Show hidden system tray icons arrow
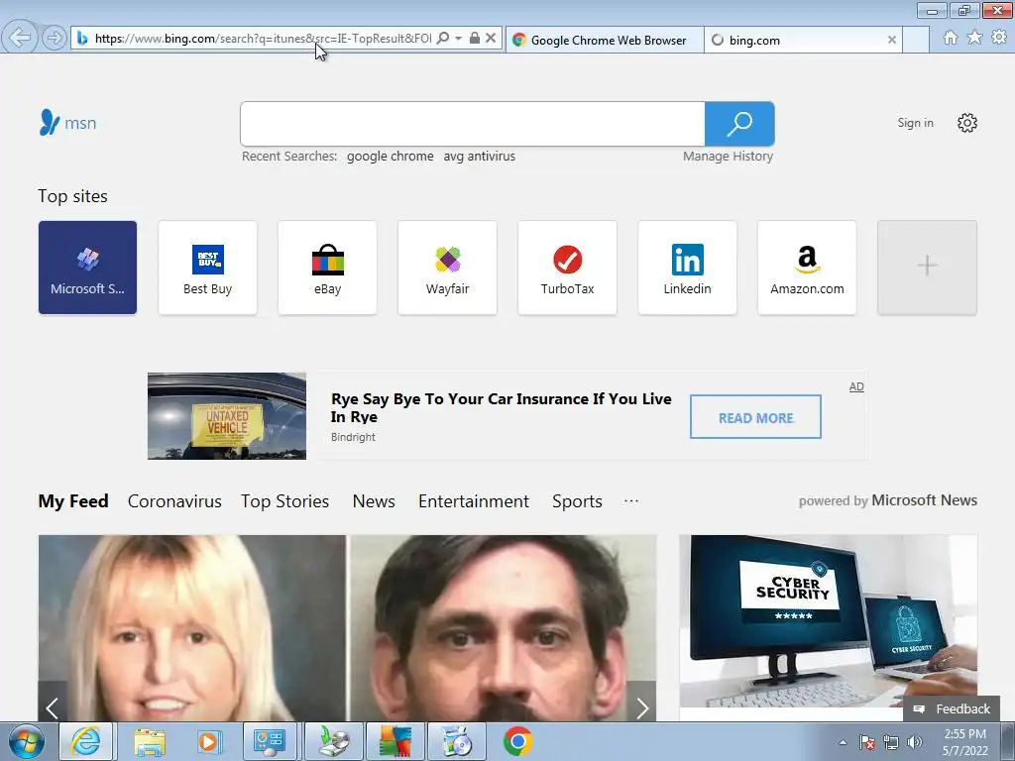This screenshot has height=761, width=1015. (x=843, y=742)
